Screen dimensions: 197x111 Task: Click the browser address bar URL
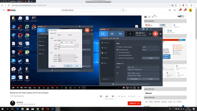click(x=30, y=6)
